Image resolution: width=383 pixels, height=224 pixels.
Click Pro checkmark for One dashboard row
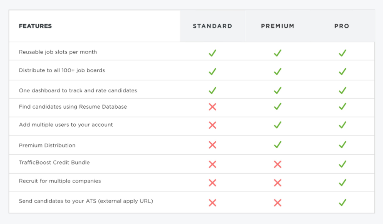click(x=343, y=90)
